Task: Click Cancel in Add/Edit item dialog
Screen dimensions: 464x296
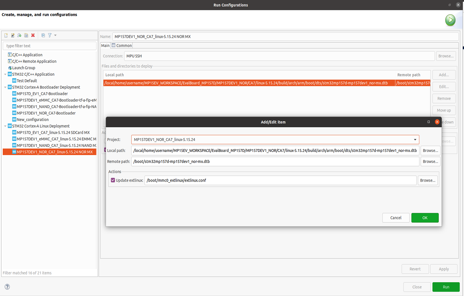Action: [x=396, y=218]
